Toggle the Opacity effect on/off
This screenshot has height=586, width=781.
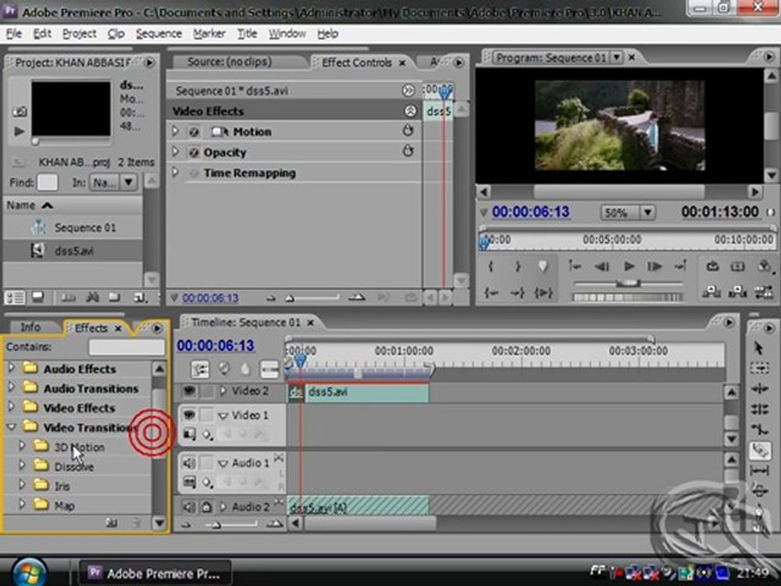pos(194,152)
